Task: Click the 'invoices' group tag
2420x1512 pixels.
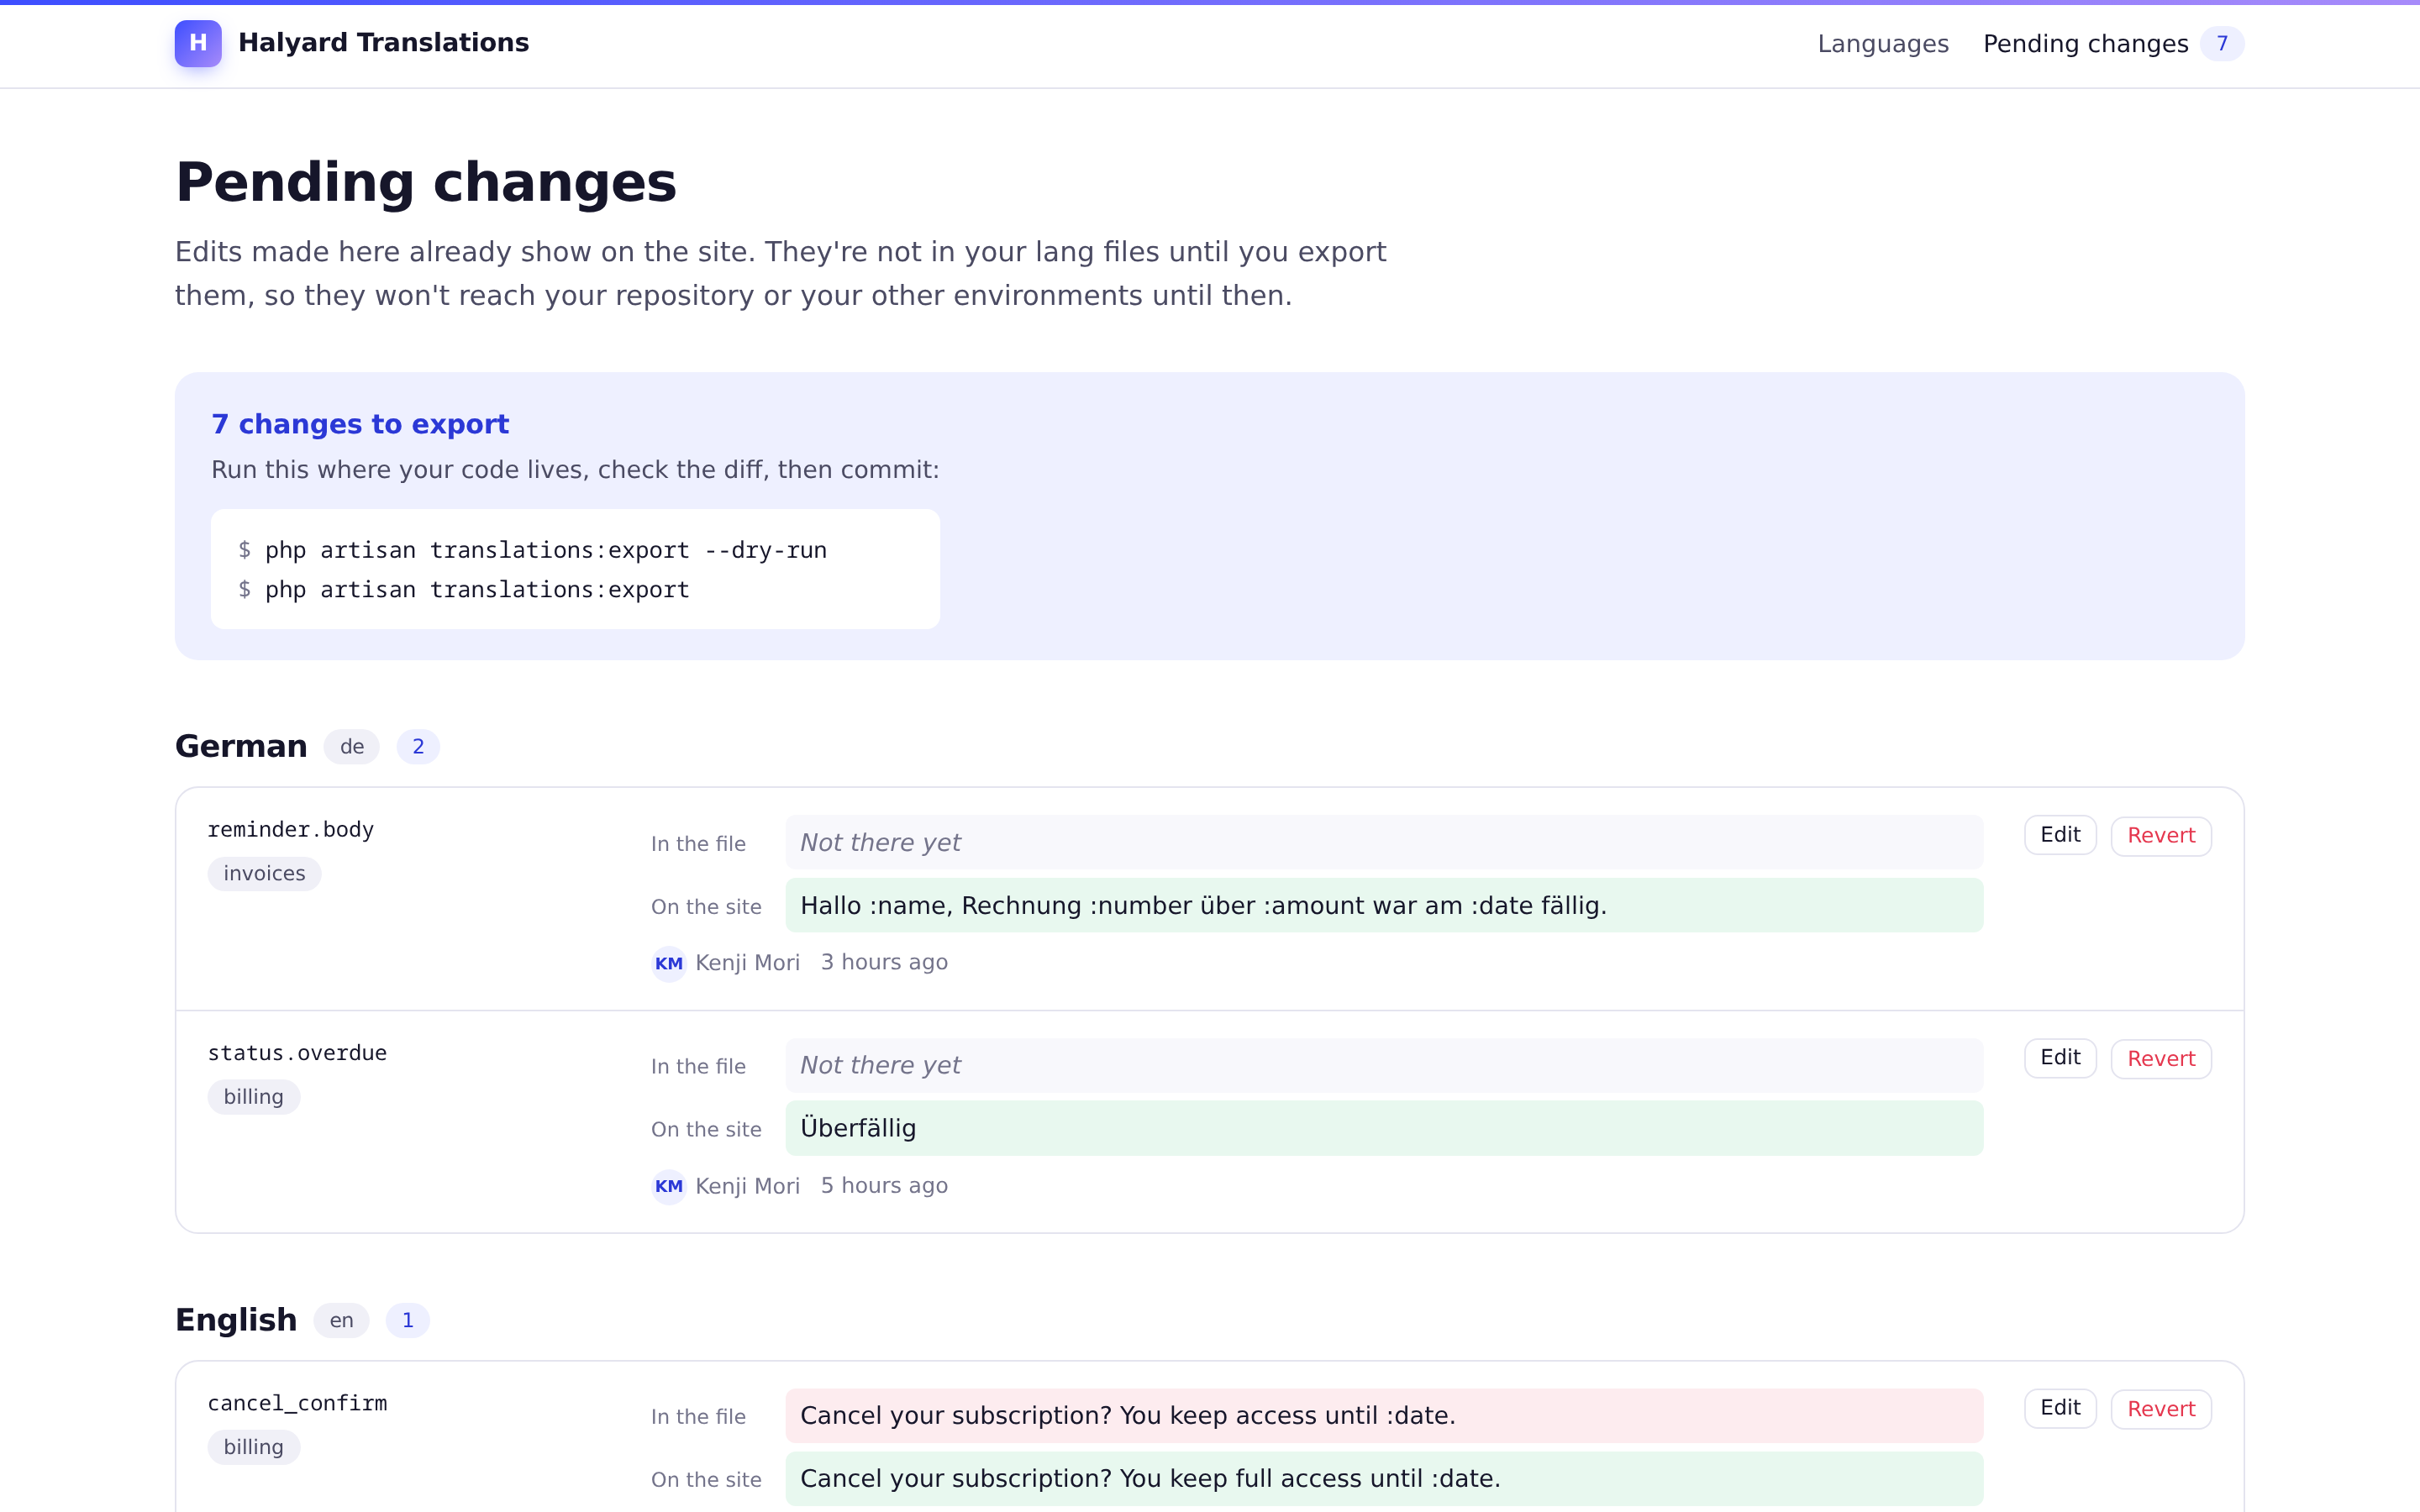Action: [x=264, y=873]
